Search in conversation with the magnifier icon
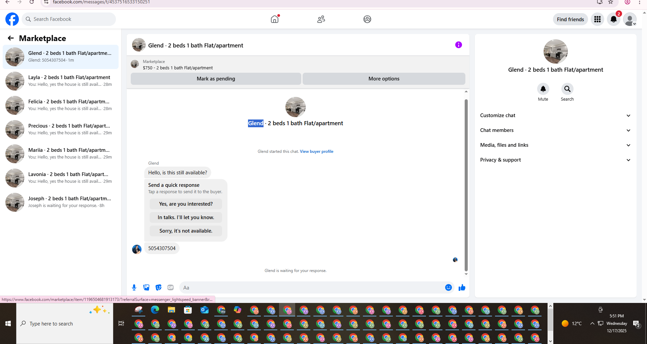 tap(567, 89)
